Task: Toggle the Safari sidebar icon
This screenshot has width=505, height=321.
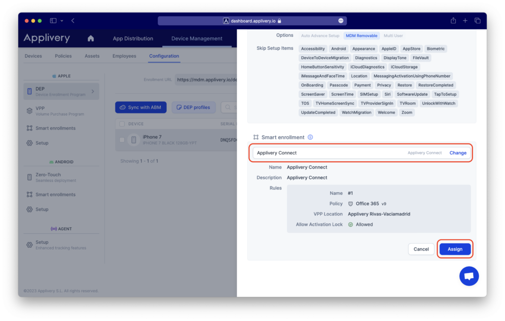Action: pyautogui.click(x=53, y=21)
